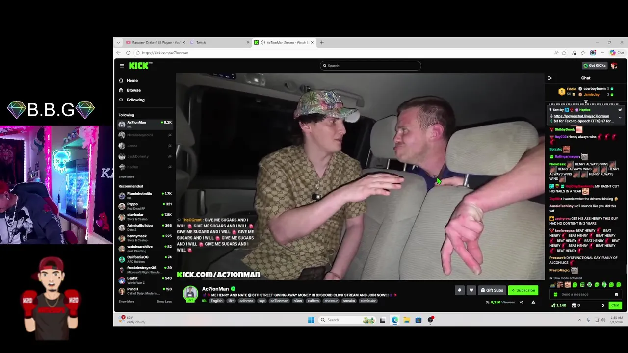Collapse Recommended list with Show Less

coord(164,302)
